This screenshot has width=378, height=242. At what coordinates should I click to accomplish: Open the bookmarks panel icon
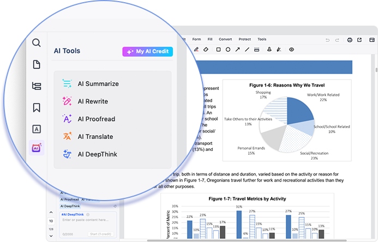[x=37, y=107]
